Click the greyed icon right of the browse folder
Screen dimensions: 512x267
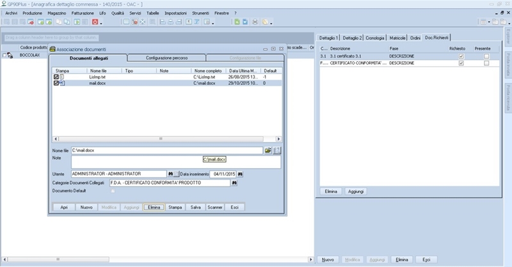pos(277,150)
